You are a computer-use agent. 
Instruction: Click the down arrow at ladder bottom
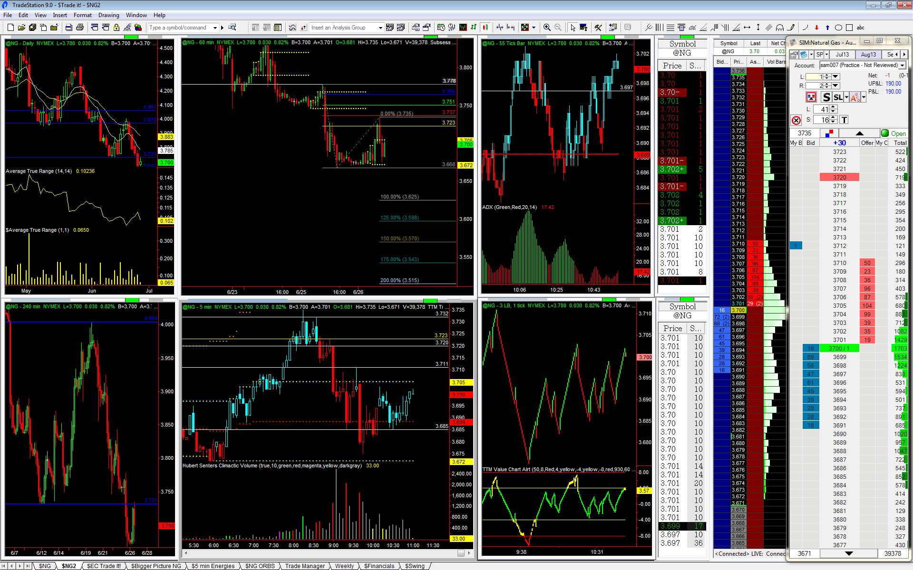point(848,553)
